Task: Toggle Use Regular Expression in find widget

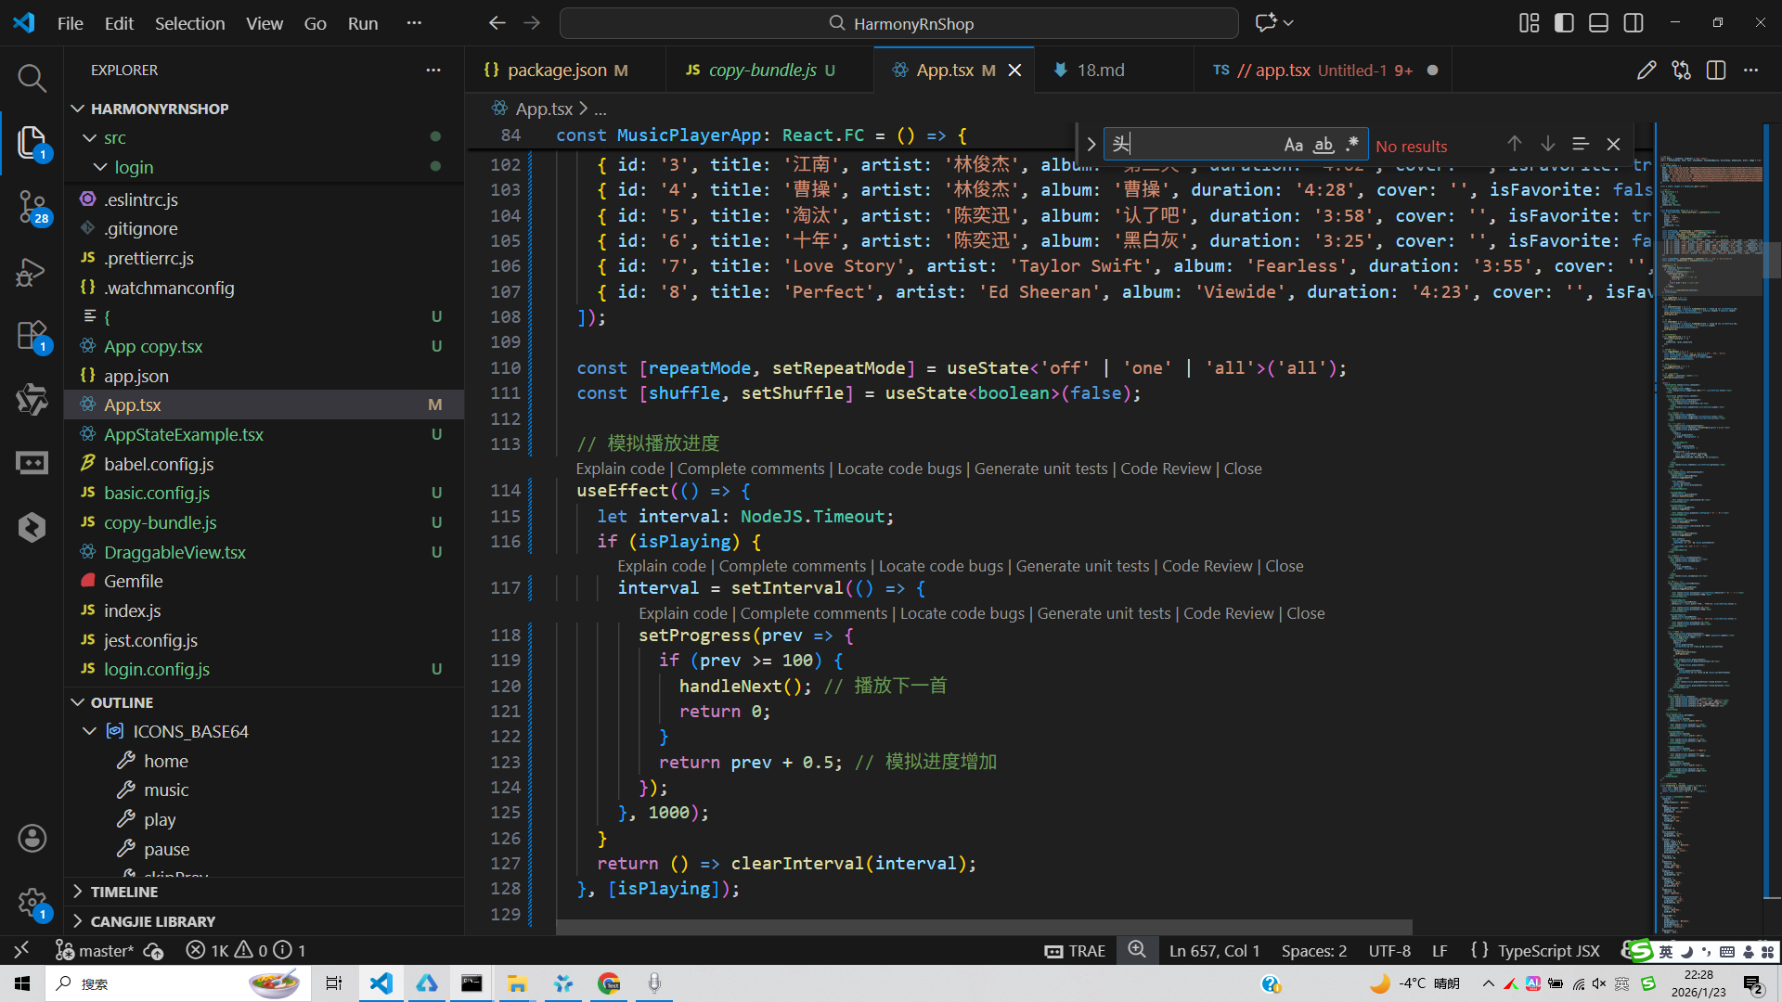Action: click(1352, 145)
